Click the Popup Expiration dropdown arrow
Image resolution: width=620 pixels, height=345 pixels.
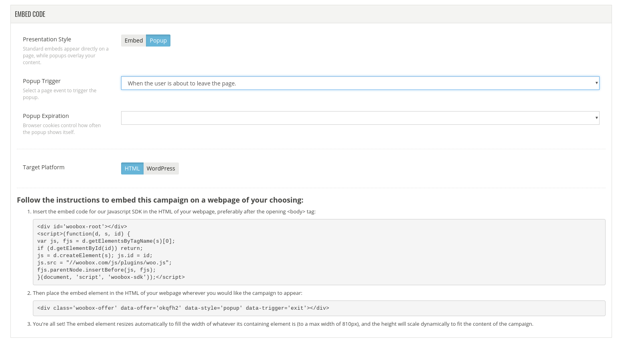click(x=596, y=118)
